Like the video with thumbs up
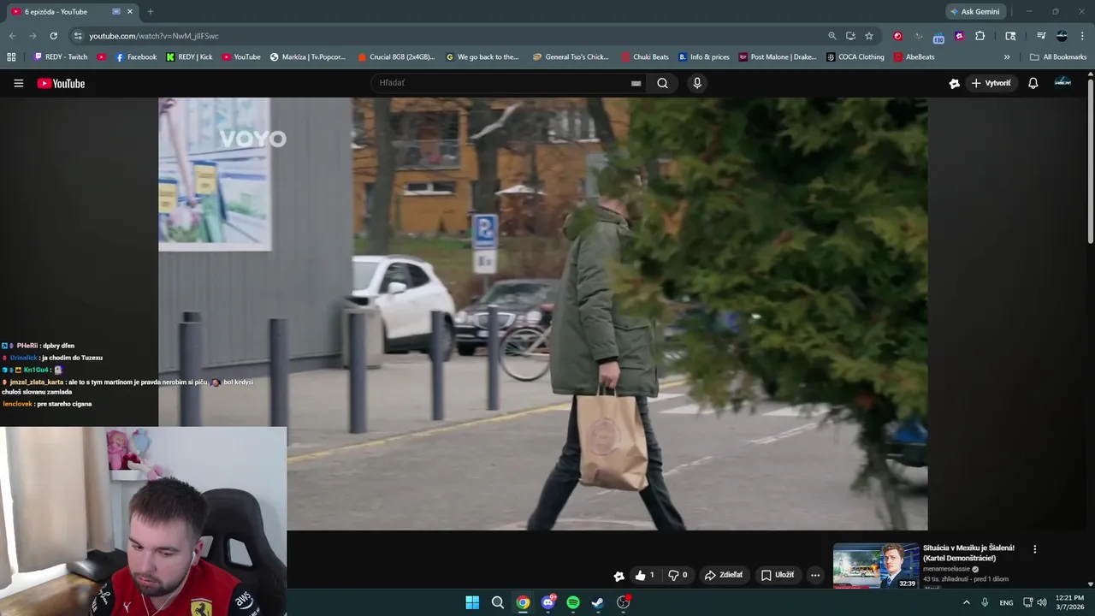The width and height of the screenshot is (1095, 616). point(644,575)
